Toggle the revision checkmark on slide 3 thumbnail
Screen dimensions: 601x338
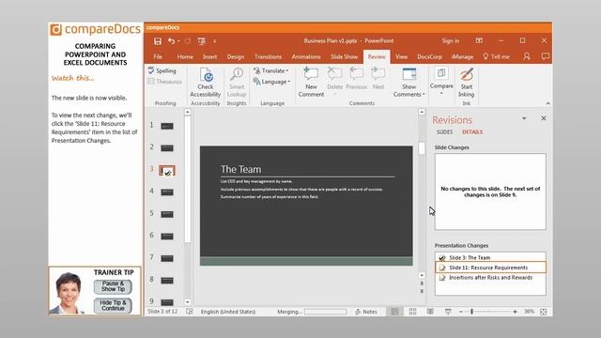coord(168,173)
